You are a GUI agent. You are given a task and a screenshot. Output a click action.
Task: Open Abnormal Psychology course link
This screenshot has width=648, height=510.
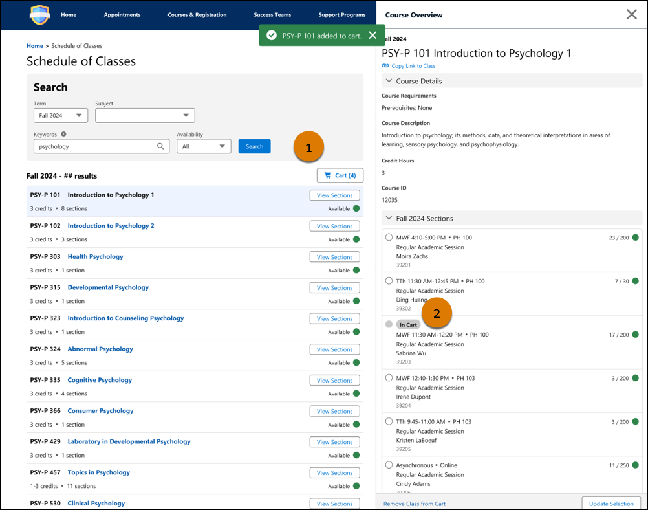tap(100, 349)
